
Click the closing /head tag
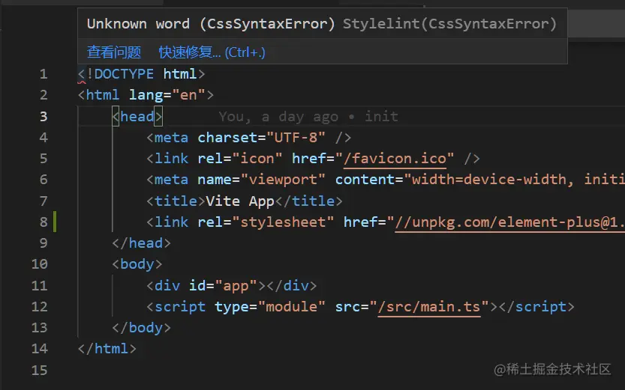click(x=142, y=243)
